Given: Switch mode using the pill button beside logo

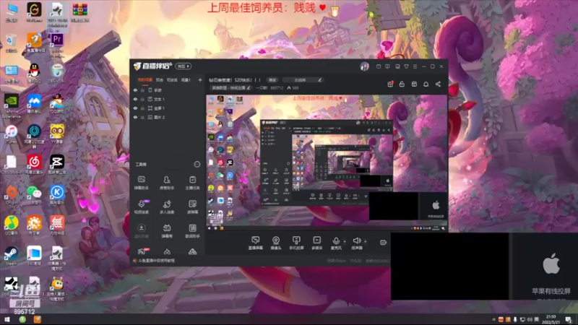Looking at the screenshot, I should 184,66.
